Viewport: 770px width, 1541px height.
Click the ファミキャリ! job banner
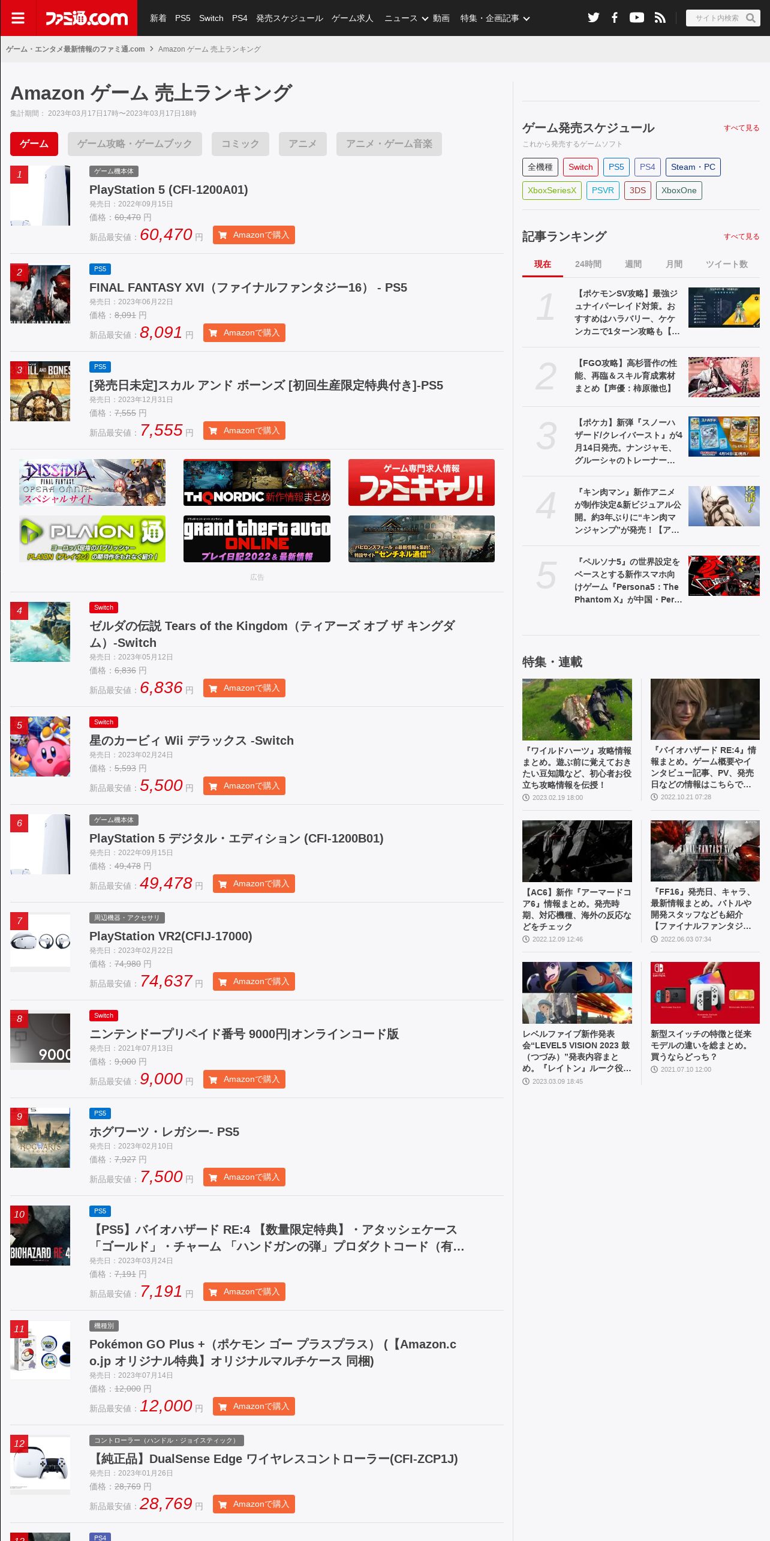tap(422, 482)
